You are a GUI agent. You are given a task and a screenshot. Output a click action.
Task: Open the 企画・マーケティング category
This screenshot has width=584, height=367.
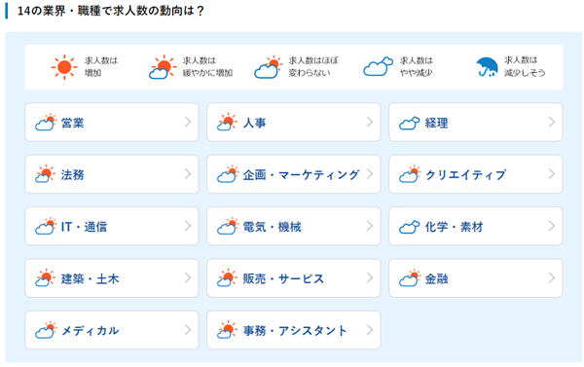294,174
